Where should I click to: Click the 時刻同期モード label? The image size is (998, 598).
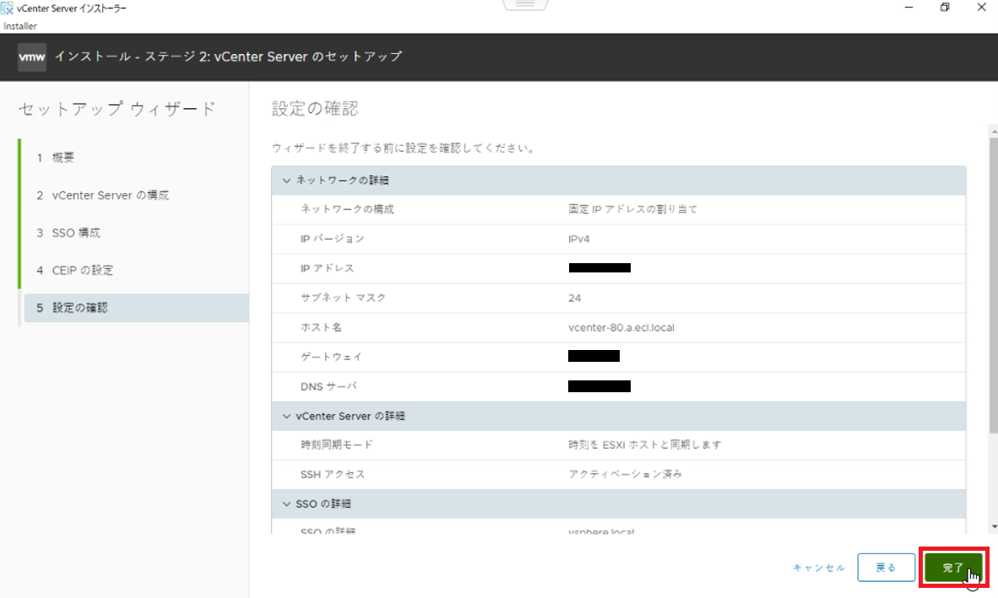tap(337, 444)
